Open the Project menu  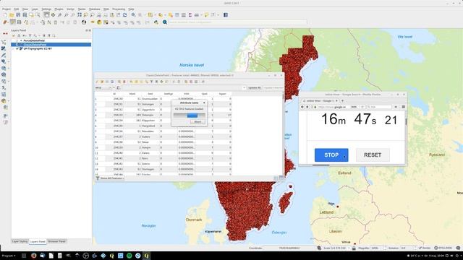[x=7, y=9]
